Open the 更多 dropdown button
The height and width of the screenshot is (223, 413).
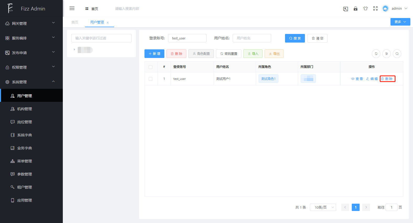[400, 22]
